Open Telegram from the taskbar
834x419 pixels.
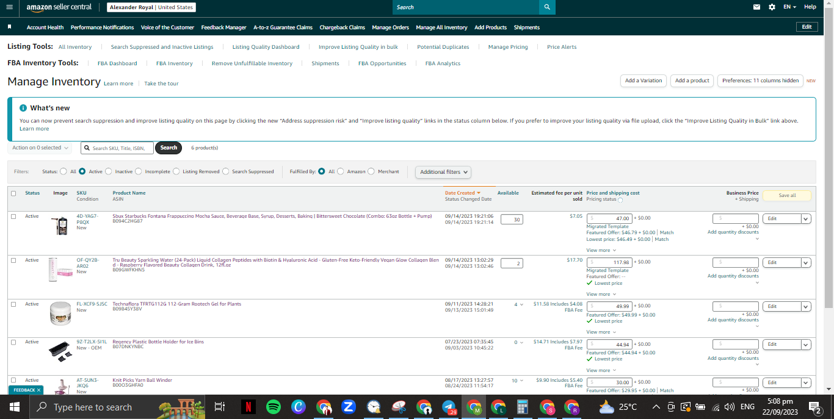[449, 407]
